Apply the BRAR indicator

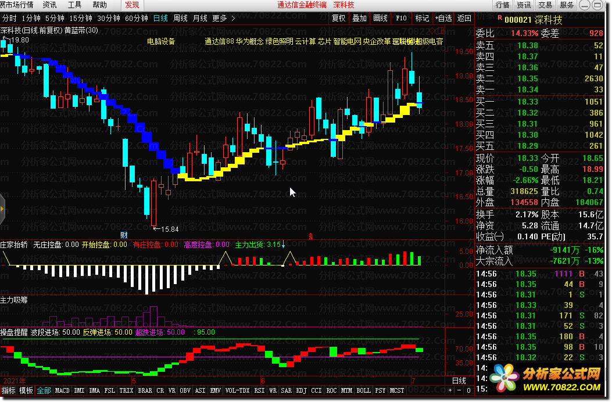point(145,391)
